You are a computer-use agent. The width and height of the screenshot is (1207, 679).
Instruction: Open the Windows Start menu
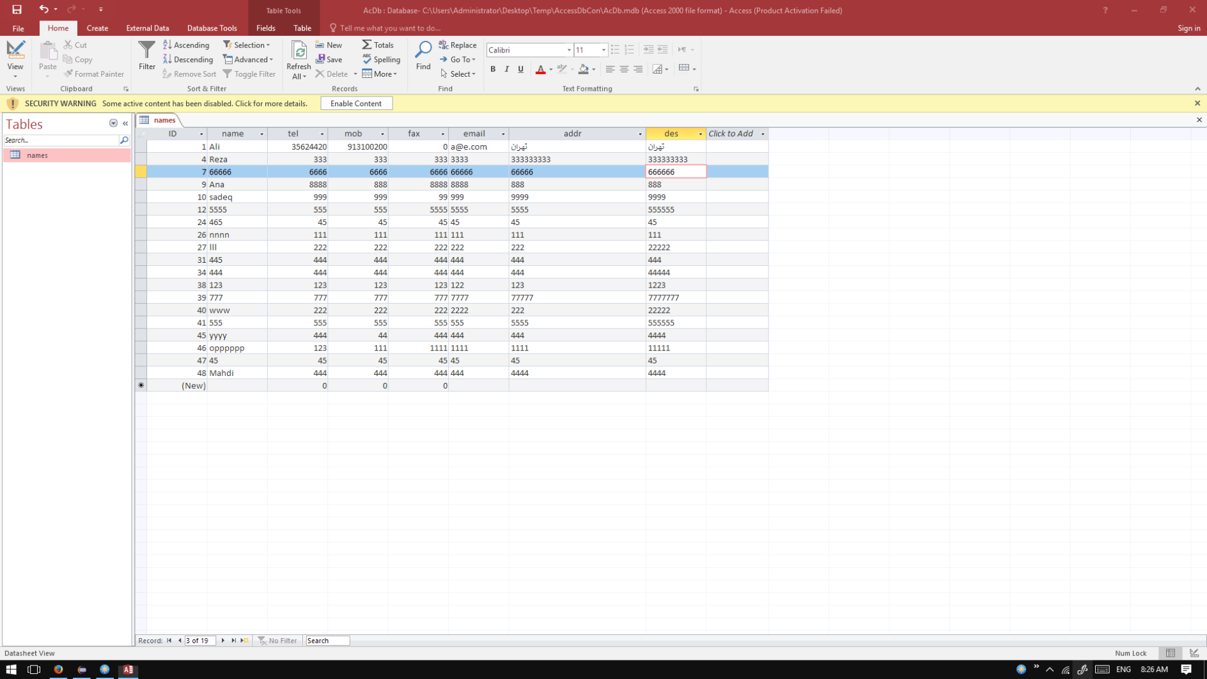(x=11, y=669)
